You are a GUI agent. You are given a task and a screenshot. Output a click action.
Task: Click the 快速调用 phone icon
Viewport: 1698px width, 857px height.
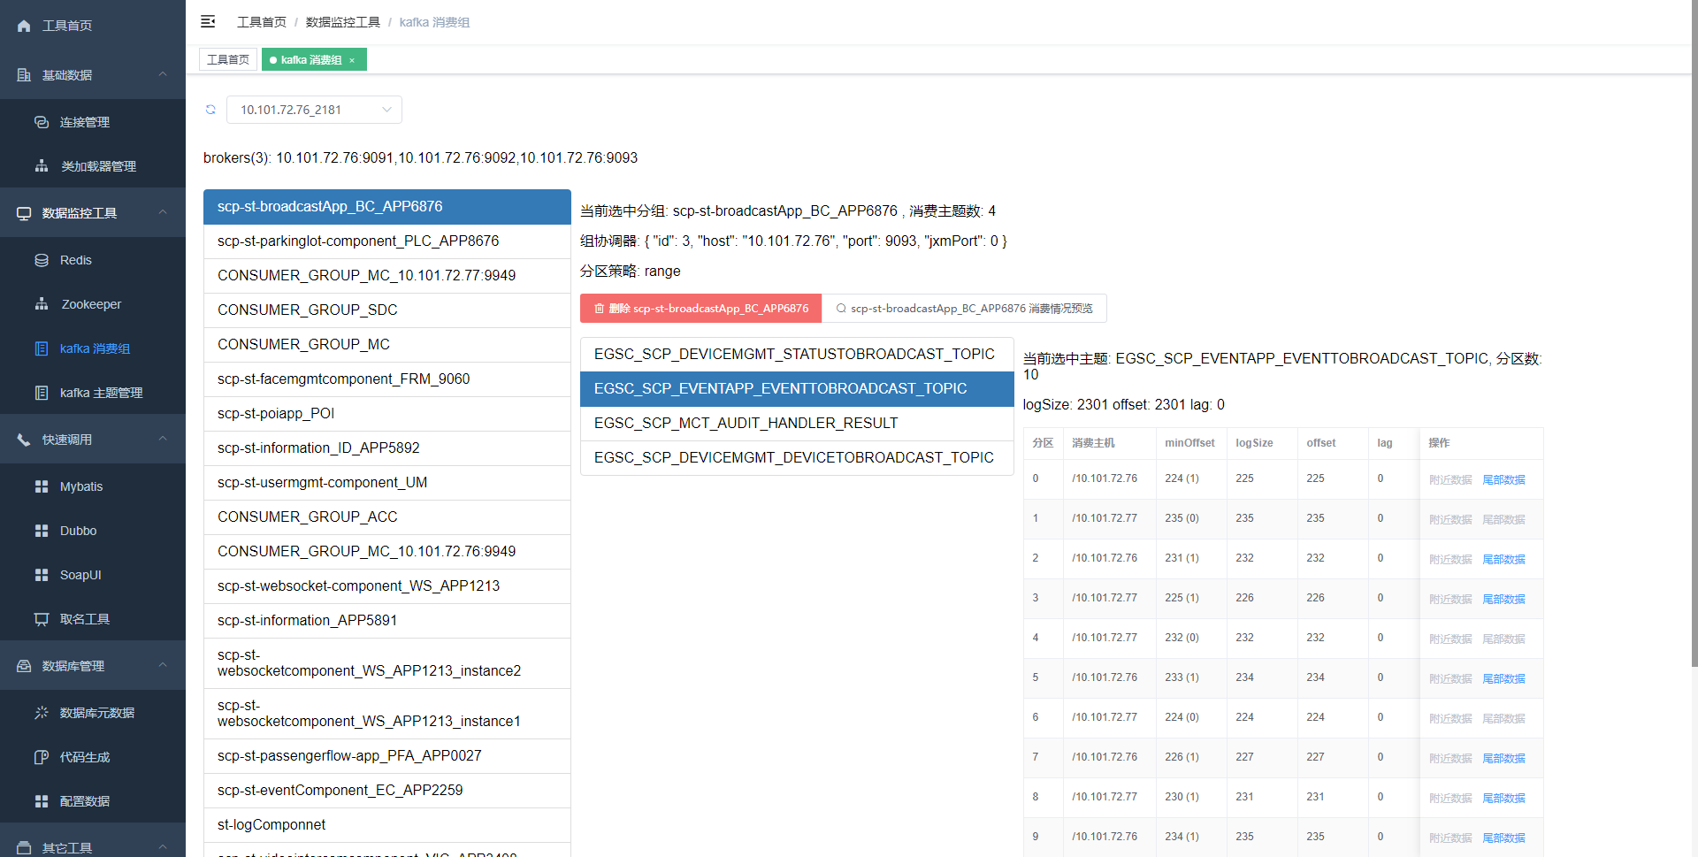[24, 440]
